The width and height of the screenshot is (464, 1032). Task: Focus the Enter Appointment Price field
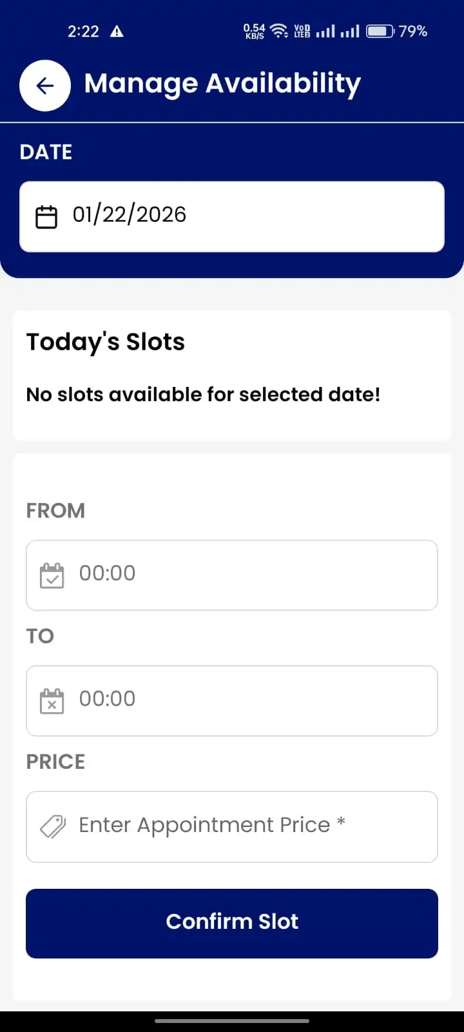245,826
